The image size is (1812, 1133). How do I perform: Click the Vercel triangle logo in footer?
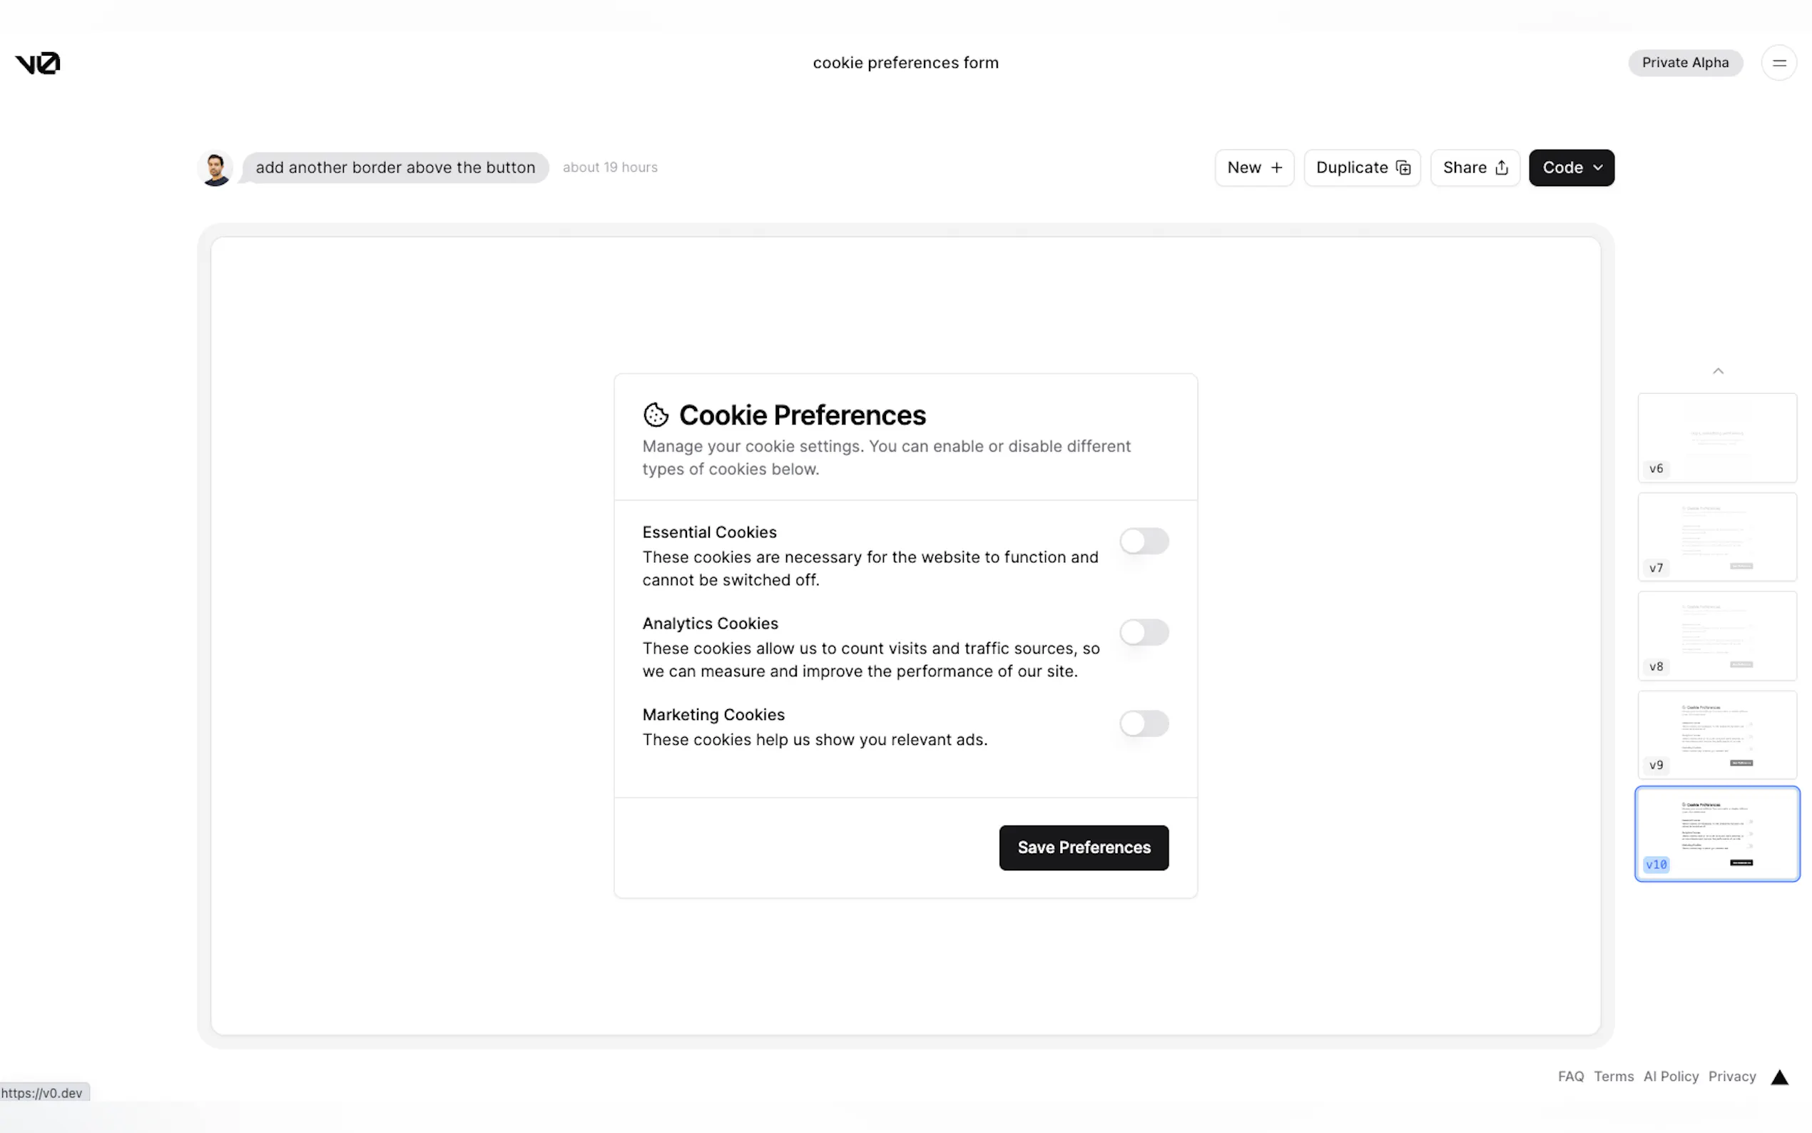coord(1779,1077)
